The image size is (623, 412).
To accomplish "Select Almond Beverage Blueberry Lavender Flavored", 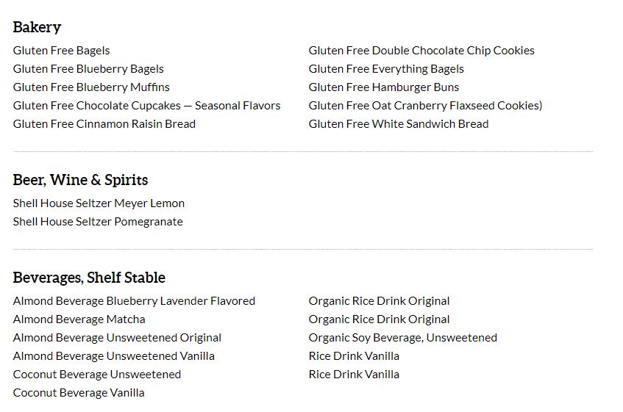I will point(134,301).
